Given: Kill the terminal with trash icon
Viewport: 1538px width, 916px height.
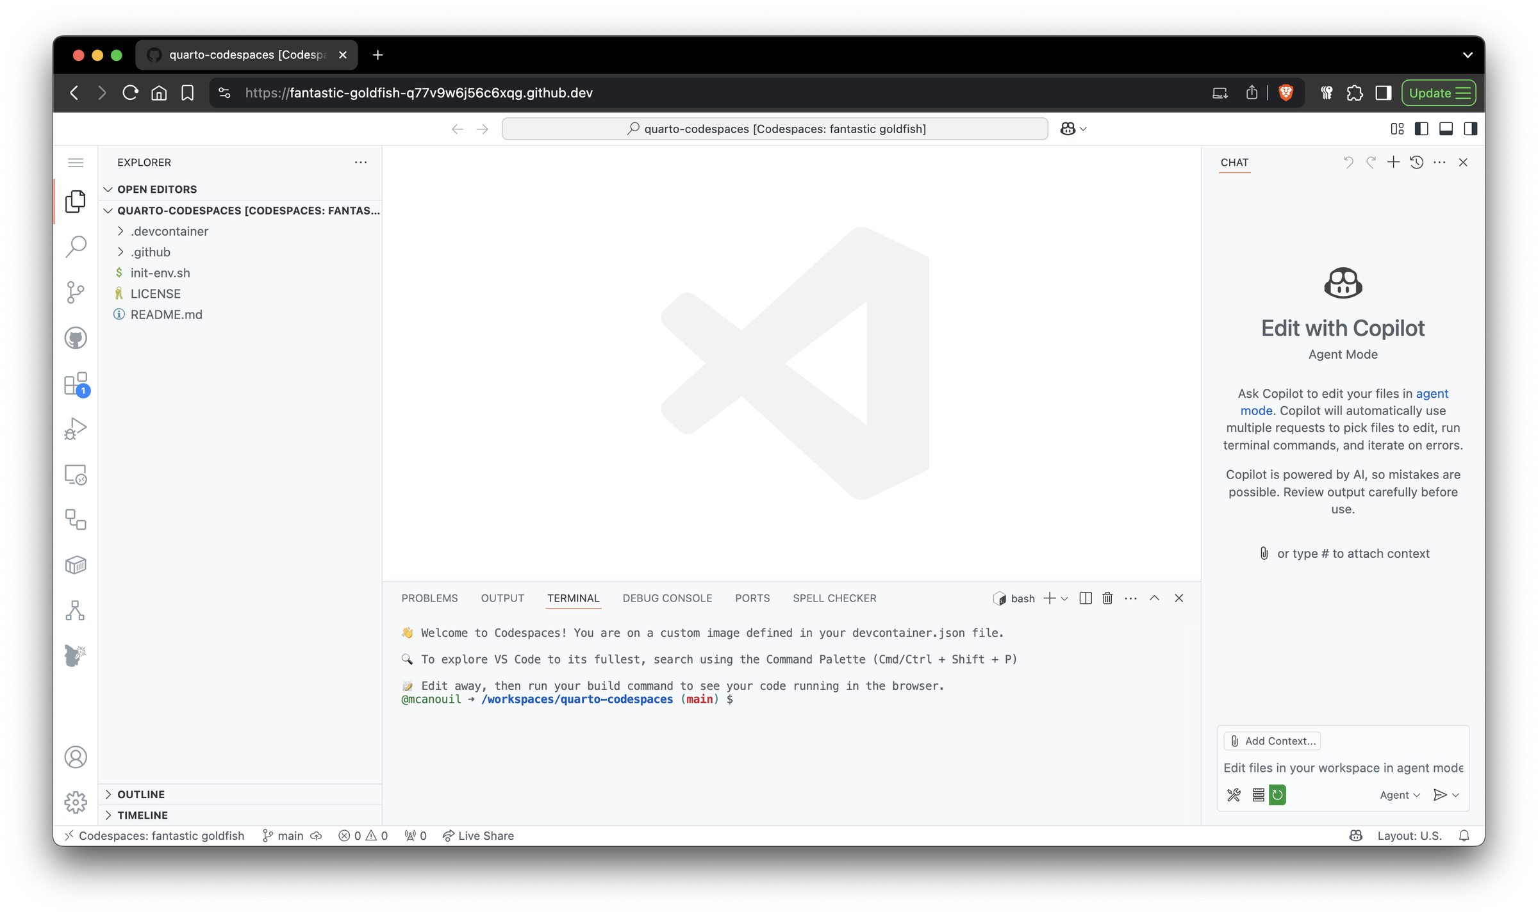Looking at the screenshot, I should point(1107,598).
